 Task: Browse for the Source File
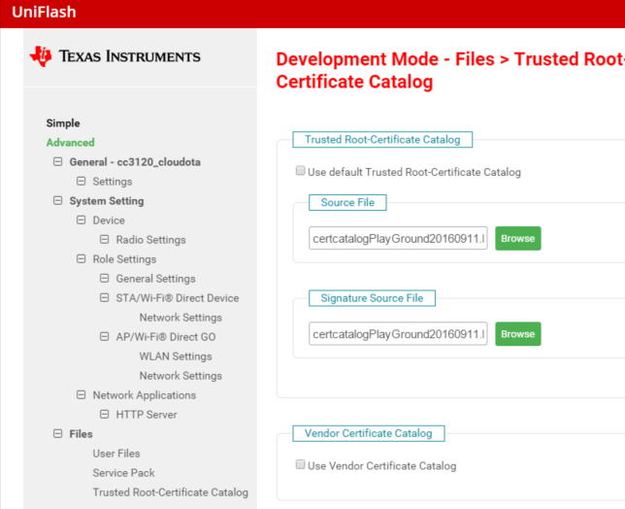517,238
